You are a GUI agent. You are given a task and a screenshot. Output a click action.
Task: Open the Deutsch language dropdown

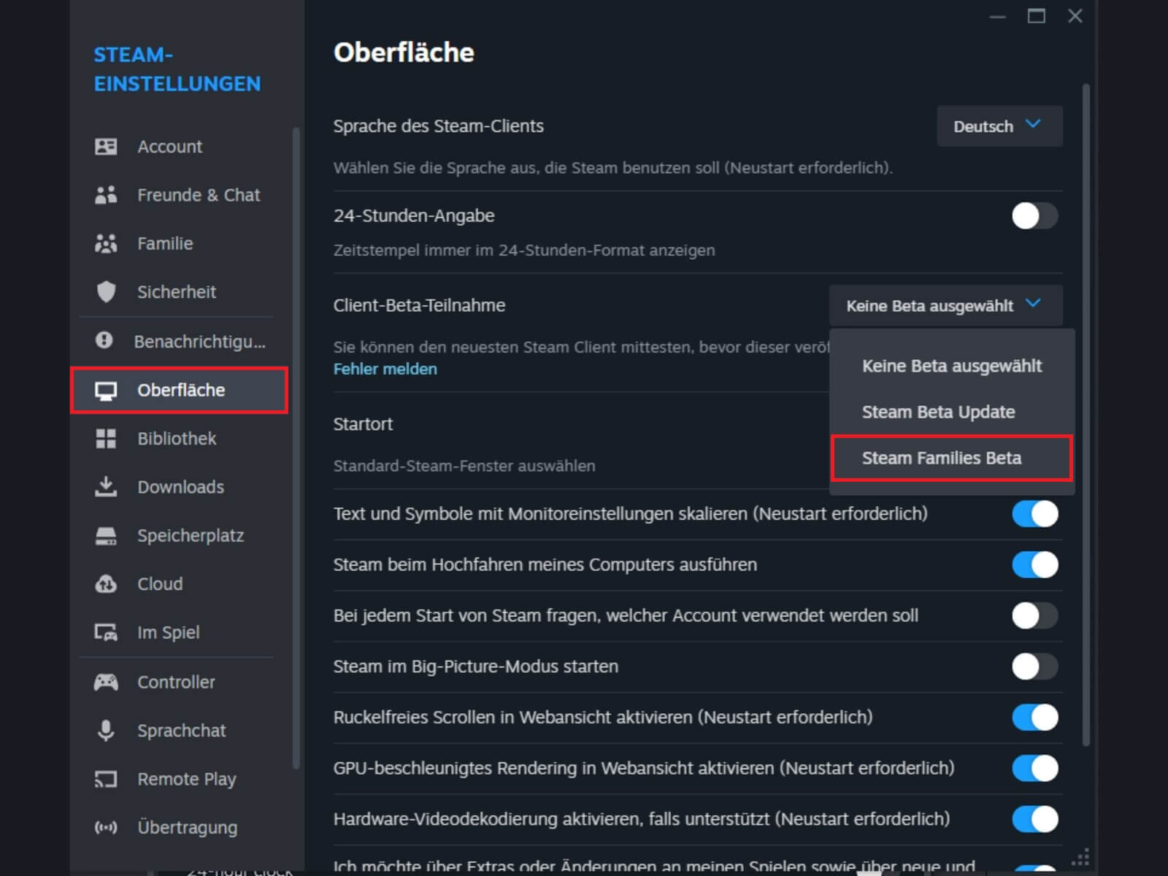tap(999, 126)
